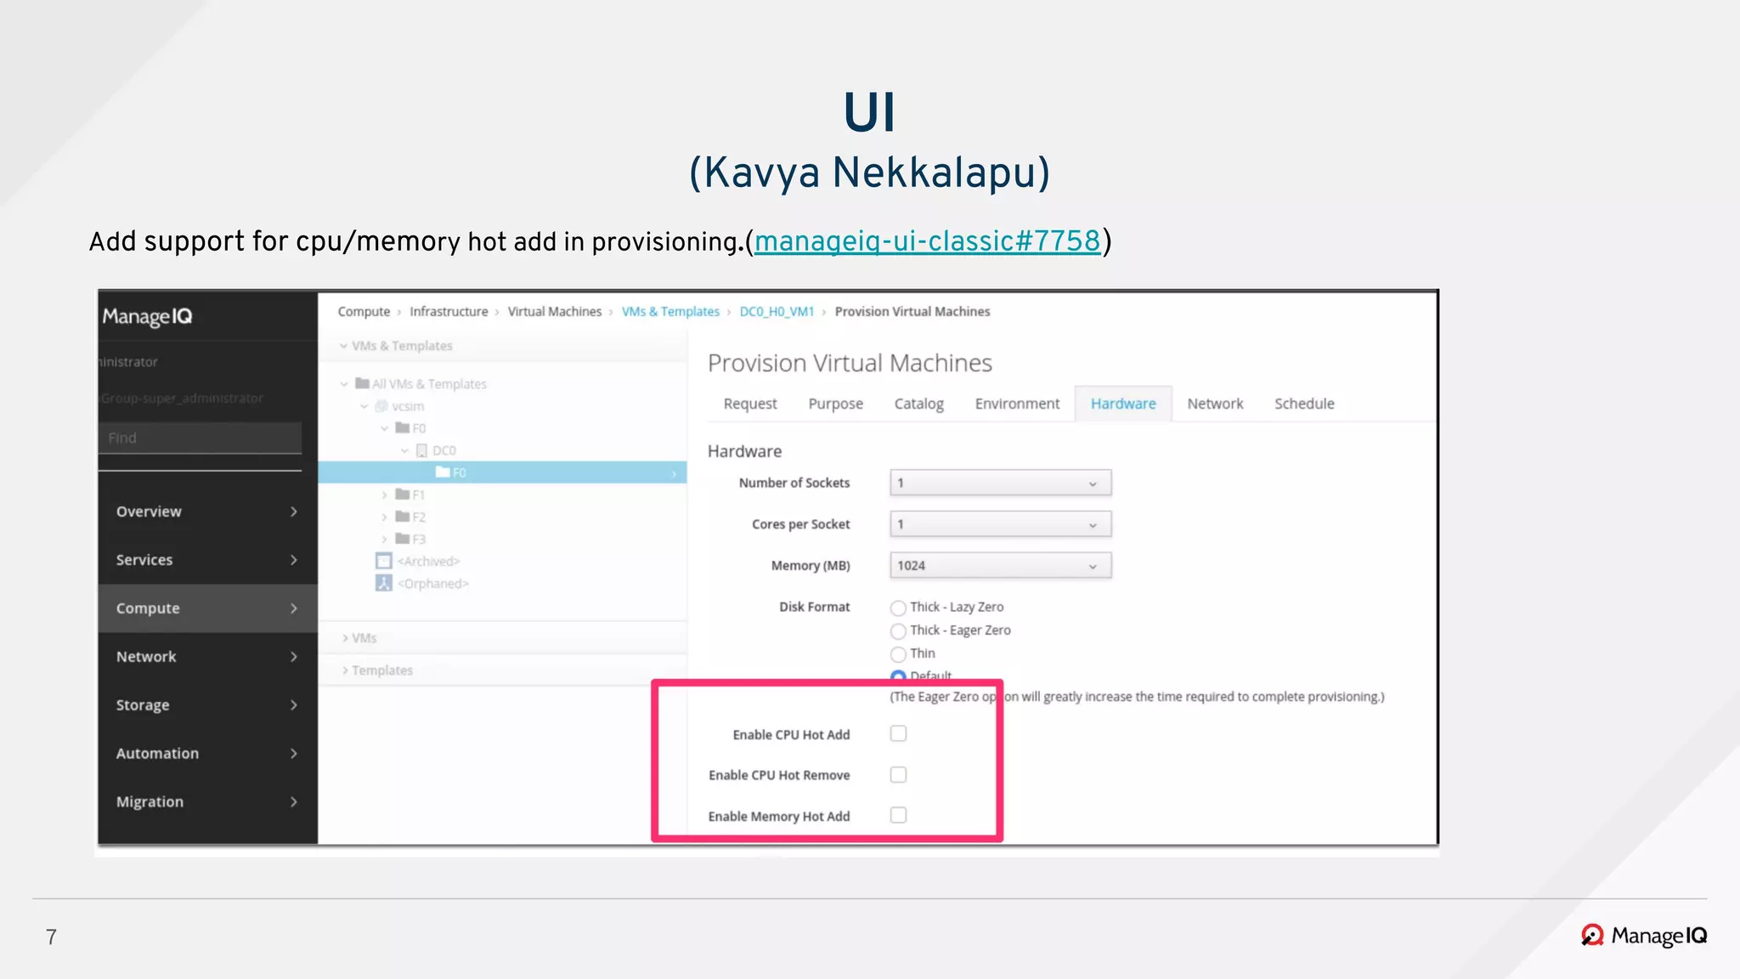Switch to the Schedule tab
The width and height of the screenshot is (1740, 979).
pos(1304,404)
